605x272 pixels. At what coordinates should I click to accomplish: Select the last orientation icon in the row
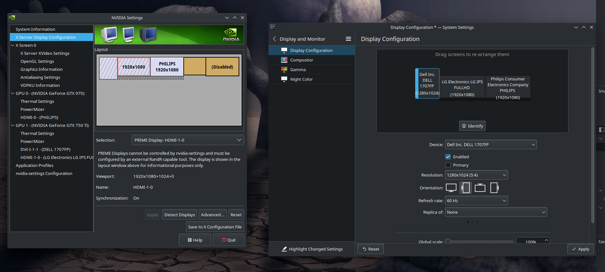click(494, 188)
